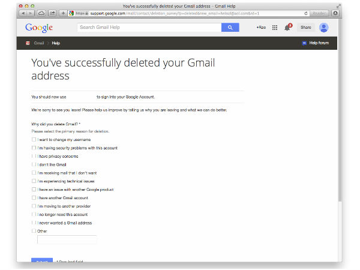
Task: Click the Safari iCloud tabs icon
Action: tap(41, 13)
